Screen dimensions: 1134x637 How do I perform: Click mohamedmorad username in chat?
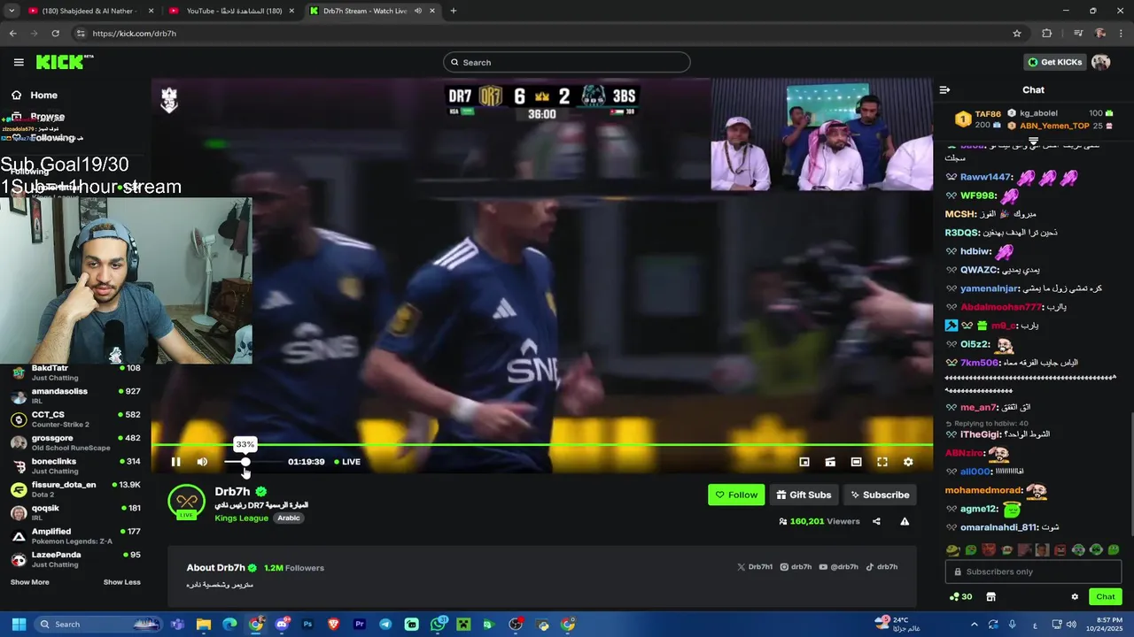pyautogui.click(x=983, y=490)
